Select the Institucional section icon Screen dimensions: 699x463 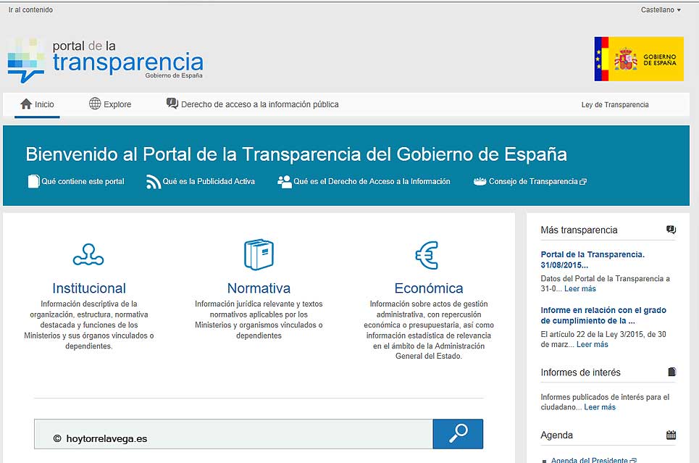pos(88,256)
